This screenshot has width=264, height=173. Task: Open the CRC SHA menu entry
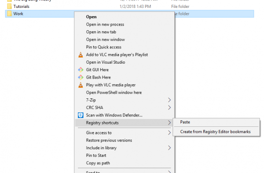click(124, 108)
